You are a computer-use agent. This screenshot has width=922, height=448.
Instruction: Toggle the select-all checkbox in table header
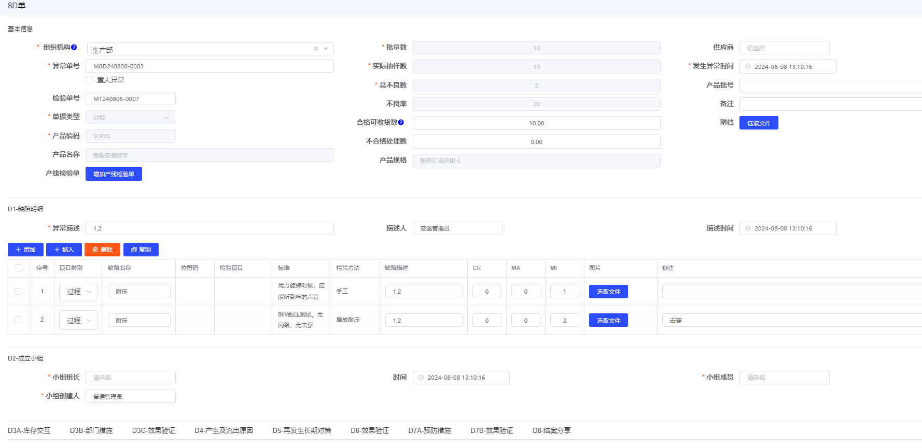pos(19,268)
